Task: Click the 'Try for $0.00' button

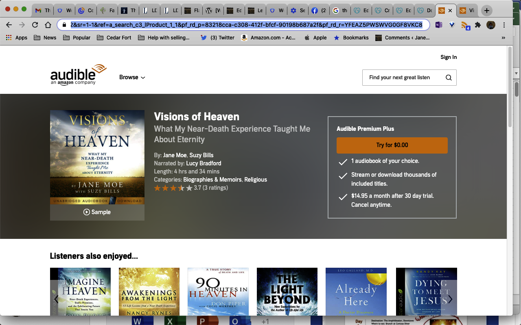Action: [x=392, y=145]
